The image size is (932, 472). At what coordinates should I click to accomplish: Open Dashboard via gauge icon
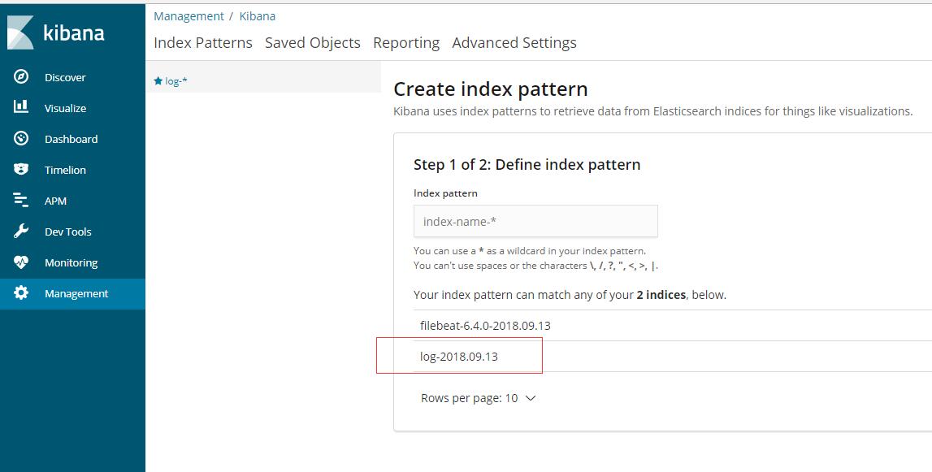click(21, 138)
